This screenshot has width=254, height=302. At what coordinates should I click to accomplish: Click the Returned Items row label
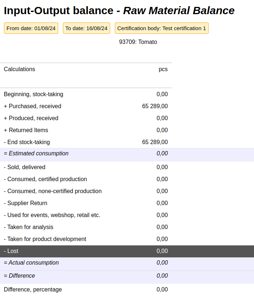coord(26,130)
